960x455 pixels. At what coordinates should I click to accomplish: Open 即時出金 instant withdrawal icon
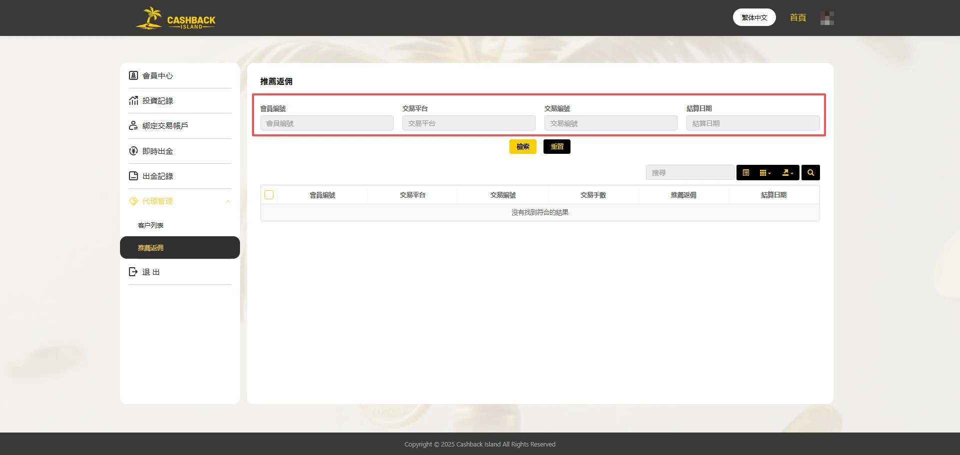[133, 150]
